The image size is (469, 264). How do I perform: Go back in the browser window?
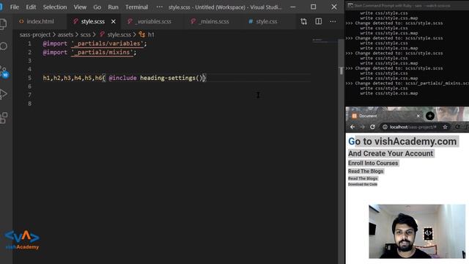tap(352, 127)
